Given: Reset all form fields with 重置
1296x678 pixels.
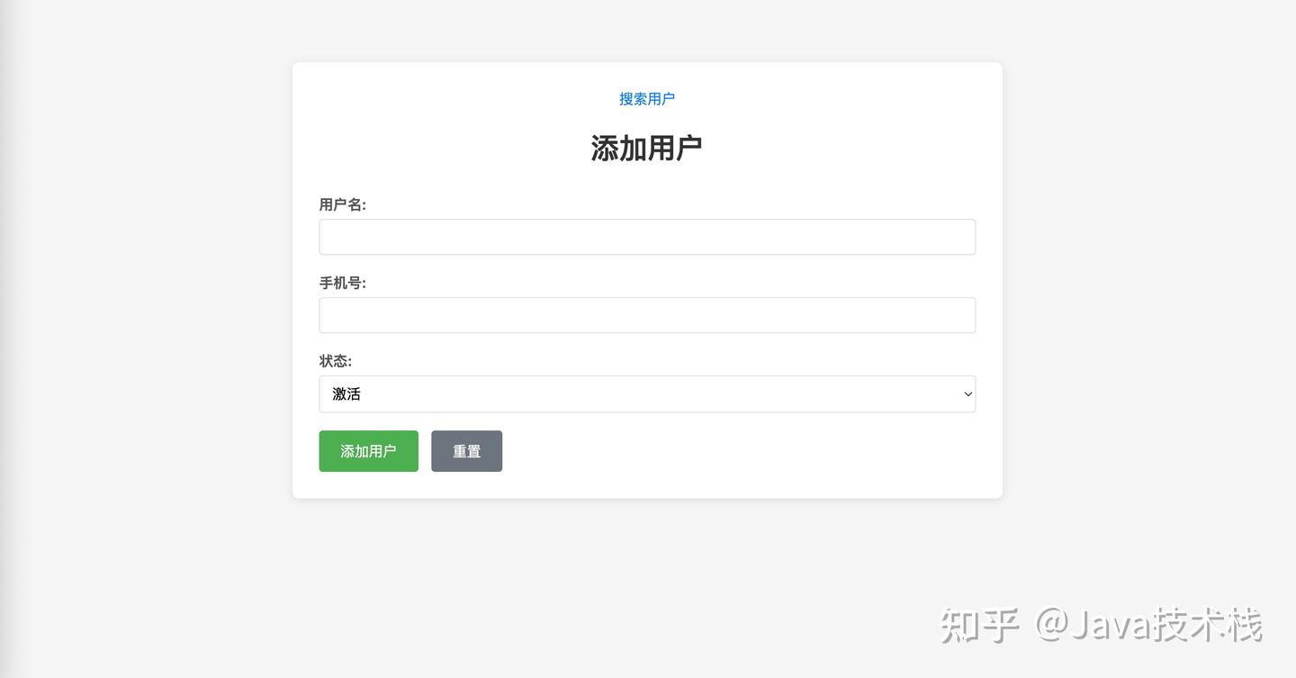Looking at the screenshot, I should pos(466,451).
